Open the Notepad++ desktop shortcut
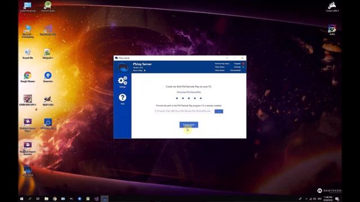The height and width of the screenshot is (202, 360). (48, 54)
